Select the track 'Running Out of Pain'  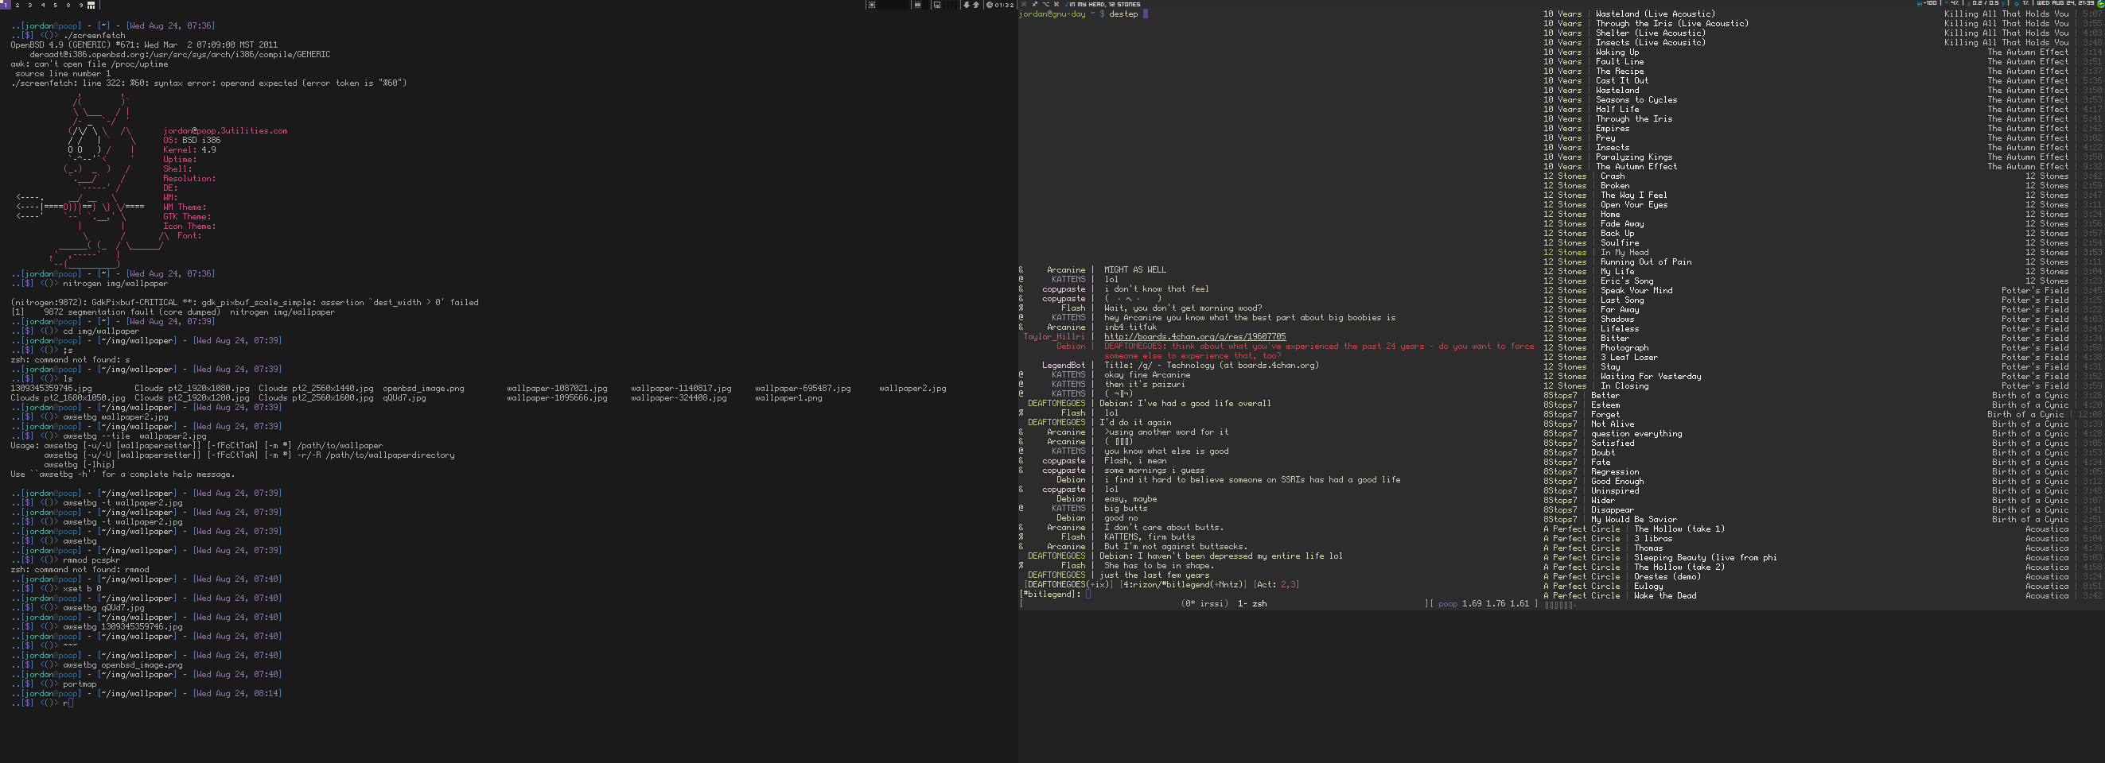[x=1646, y=262]
